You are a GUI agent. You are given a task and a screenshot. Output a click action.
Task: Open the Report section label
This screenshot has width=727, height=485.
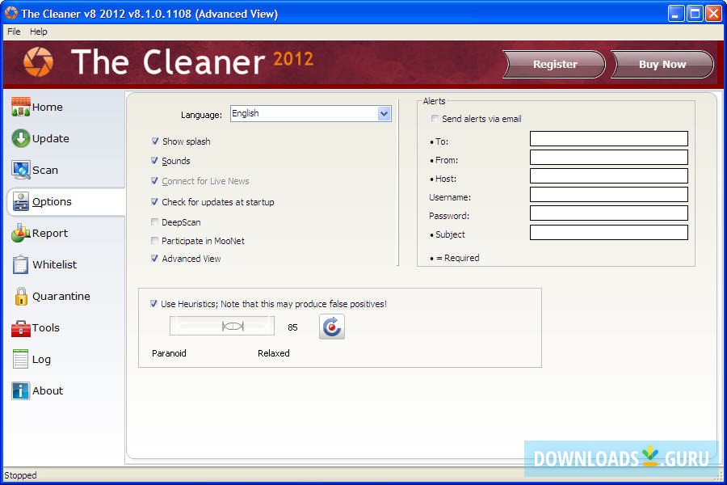tap(49, 234)
